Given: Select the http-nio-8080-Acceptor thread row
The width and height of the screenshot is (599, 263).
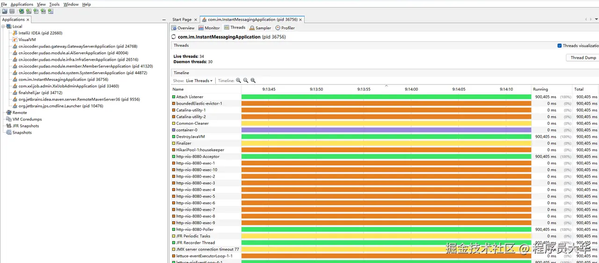Looking at the screenshot, I should click(x=385, y=156).
